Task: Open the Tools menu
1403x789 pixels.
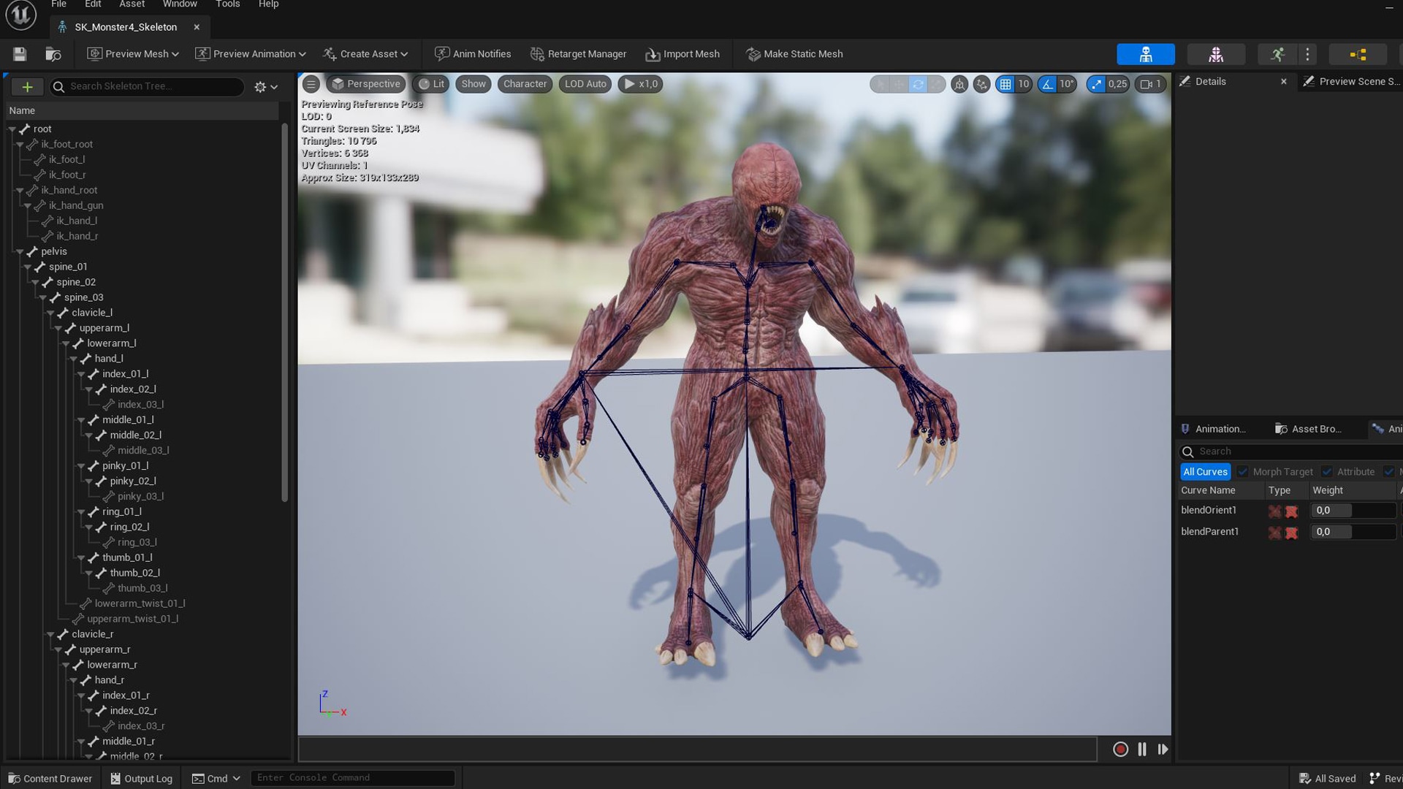Action: click(227, 4)
